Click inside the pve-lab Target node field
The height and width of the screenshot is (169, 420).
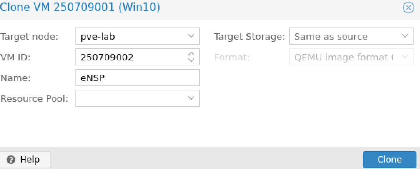click(x=129, y=36)
